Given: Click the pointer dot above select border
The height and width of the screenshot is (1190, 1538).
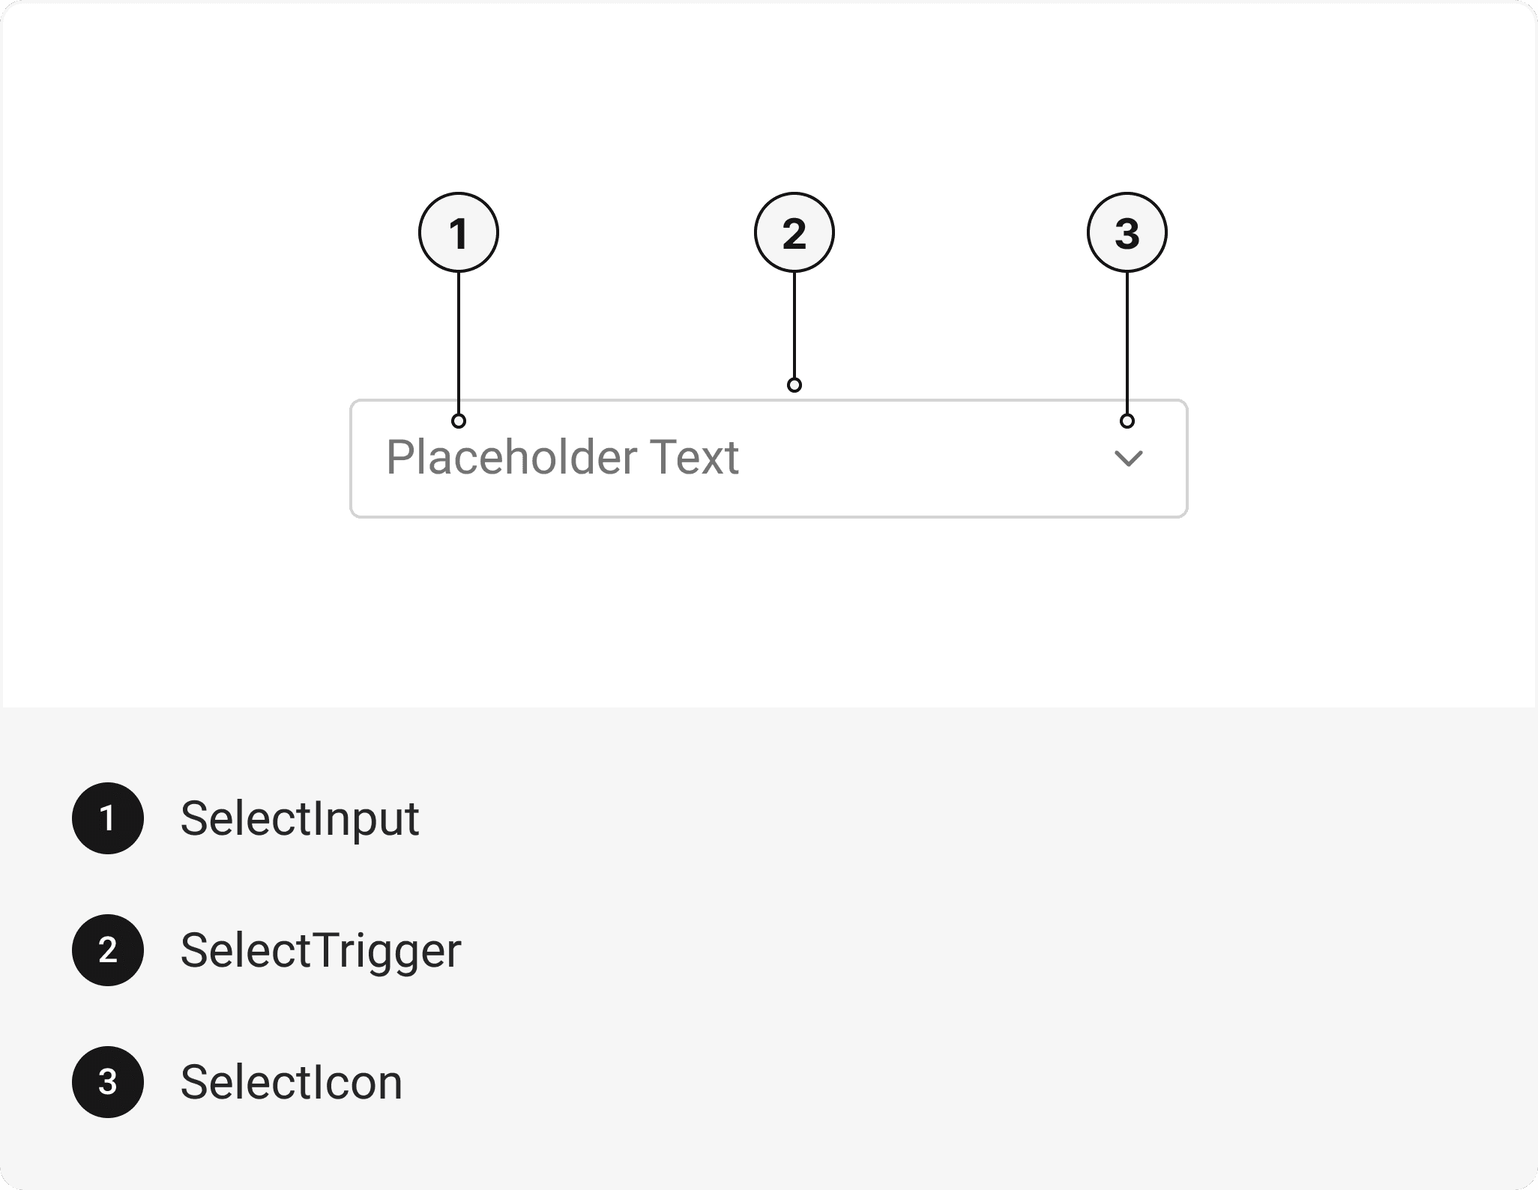Looking at the screenshot, I should pyautogui.click(x=794, y=385).
